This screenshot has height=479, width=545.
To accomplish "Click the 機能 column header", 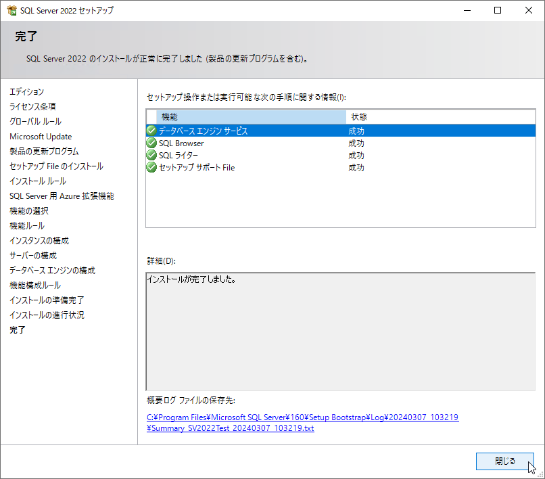I will click(251, 117).
